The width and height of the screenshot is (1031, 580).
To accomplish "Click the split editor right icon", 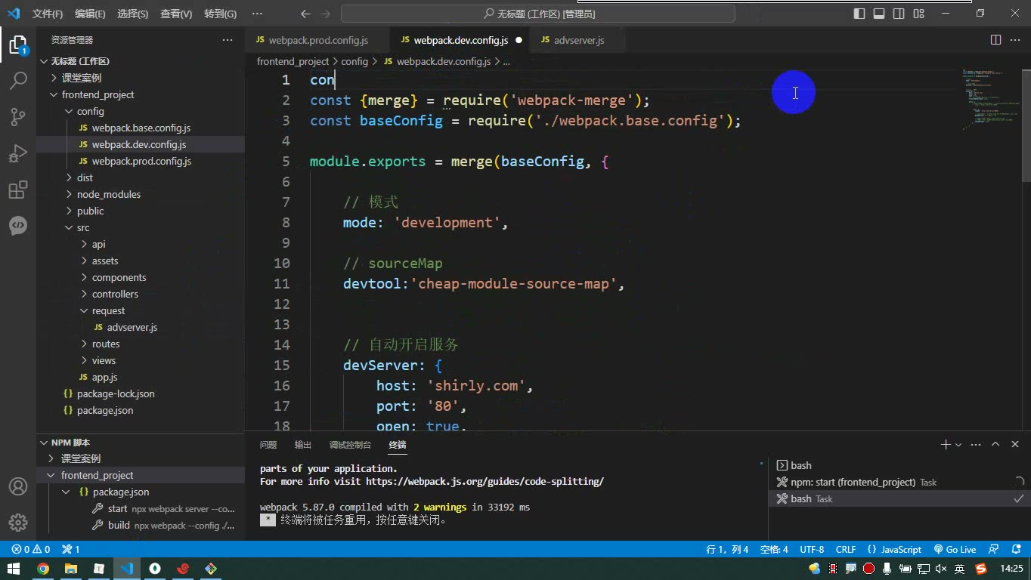I will point(995,40).
